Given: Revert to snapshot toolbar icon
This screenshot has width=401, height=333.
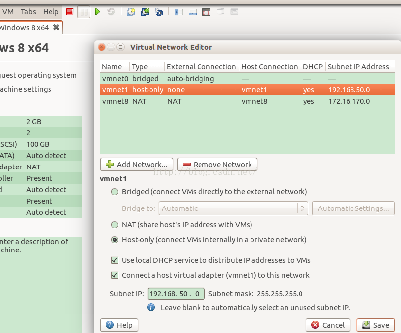Looking at the screenshot, I should pyautogui.click(x=145, y=12).
